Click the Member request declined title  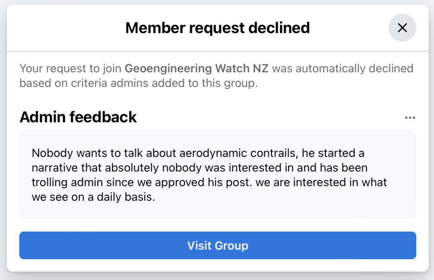tap(217, 28)
